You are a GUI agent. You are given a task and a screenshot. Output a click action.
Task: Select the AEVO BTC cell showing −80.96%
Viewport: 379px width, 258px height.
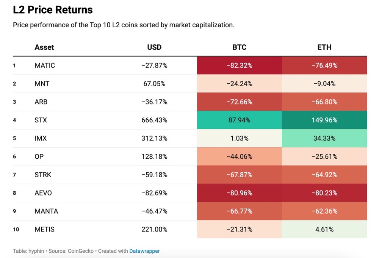239,193
